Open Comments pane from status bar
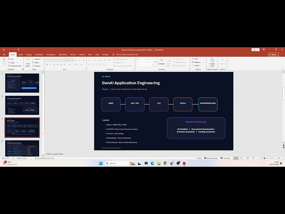285x214 pixels. (225, 158)
